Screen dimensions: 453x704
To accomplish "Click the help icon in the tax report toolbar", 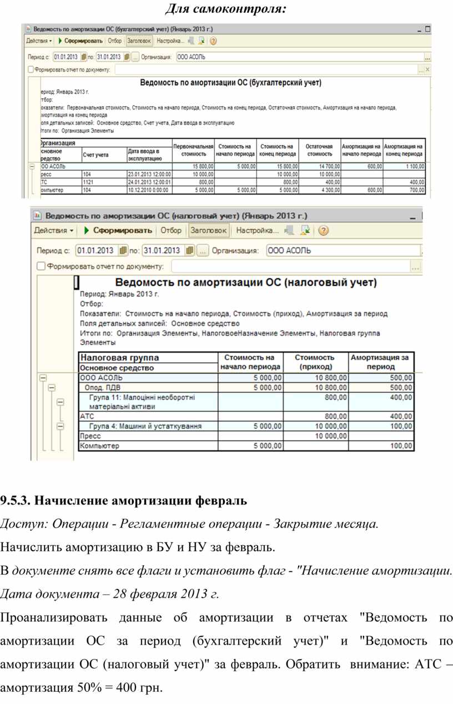I will [x=324, y=230].
